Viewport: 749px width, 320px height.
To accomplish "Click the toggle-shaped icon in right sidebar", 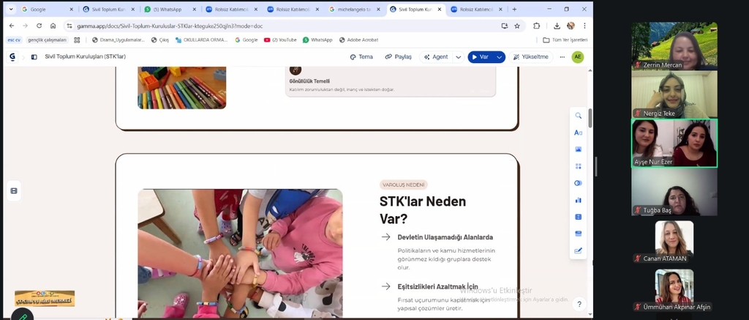I will pos(578,183).
